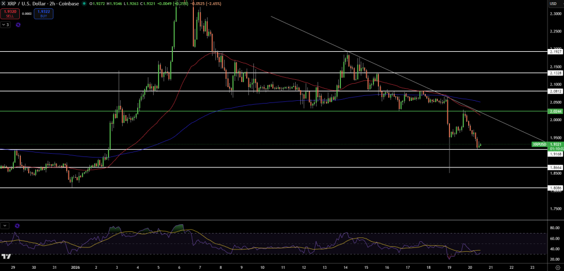Click the purple refresh icon in RSI pane

tap(17, 226)
